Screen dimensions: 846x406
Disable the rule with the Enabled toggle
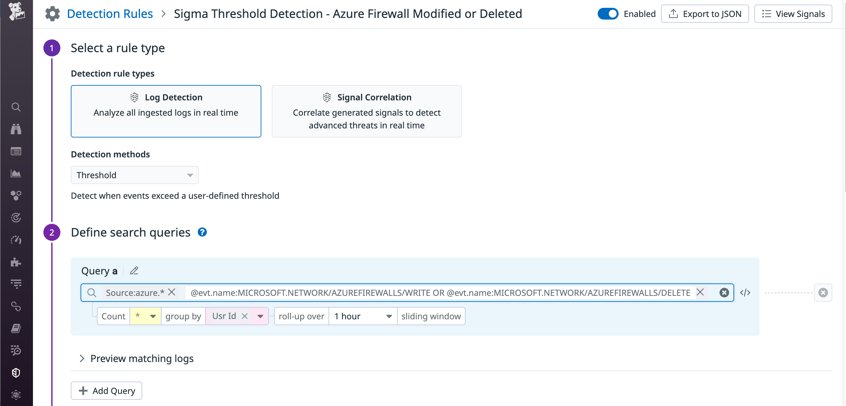coord(608,13)
